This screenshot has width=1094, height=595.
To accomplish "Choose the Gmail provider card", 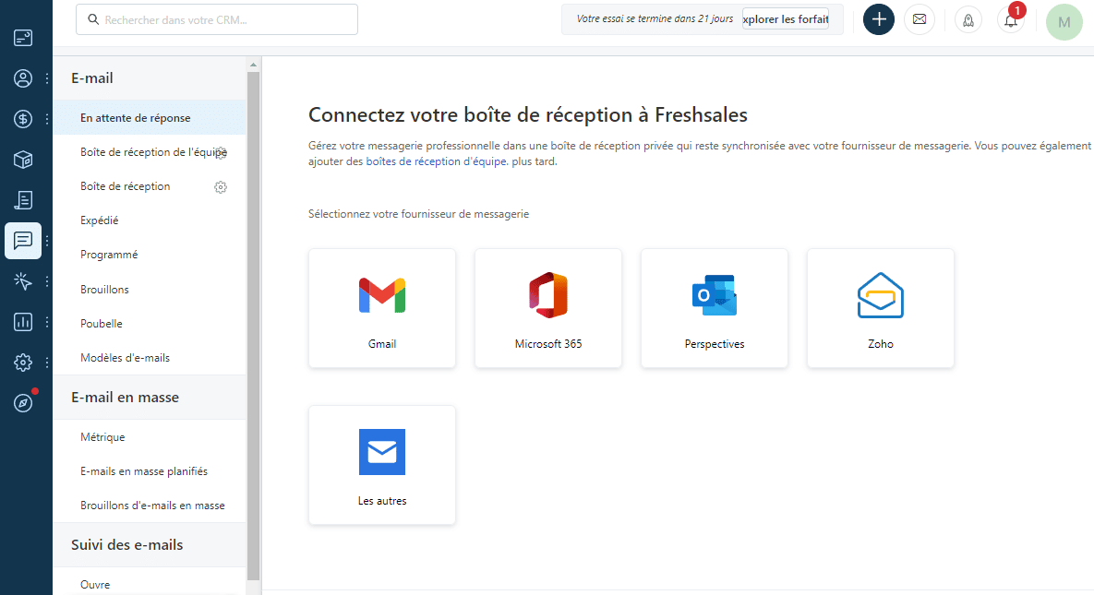I will (x=382, y=308).
